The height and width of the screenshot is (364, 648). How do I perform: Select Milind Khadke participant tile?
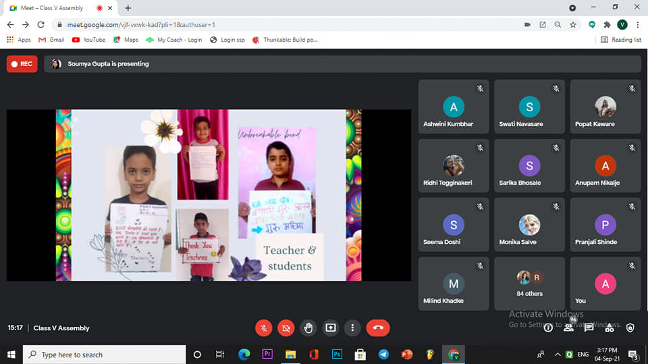coord(454,284)
